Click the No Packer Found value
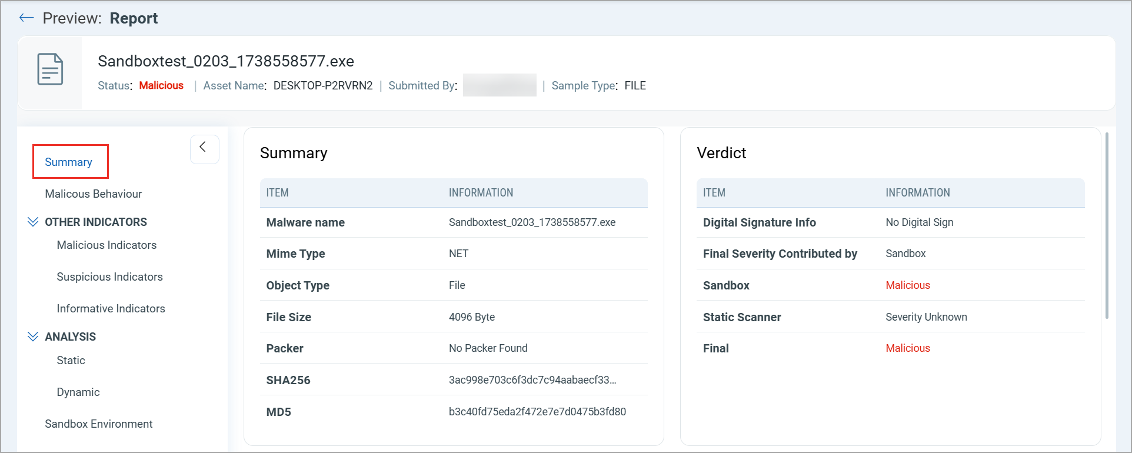Screen dimensions: 1132x453 coord(488,348)
